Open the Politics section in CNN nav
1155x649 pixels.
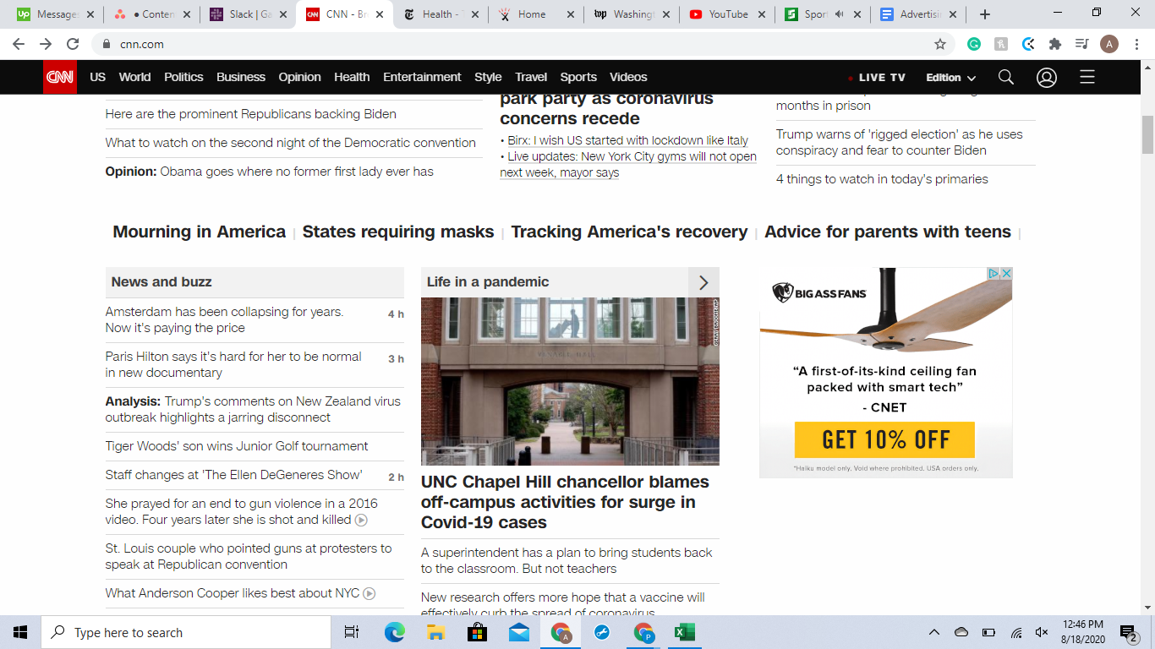(x=183, y=77)
